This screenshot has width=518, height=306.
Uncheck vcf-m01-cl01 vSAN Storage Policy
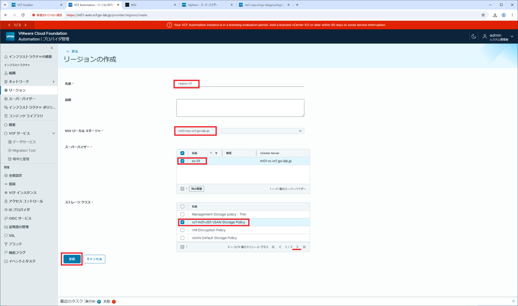point(182,223)
